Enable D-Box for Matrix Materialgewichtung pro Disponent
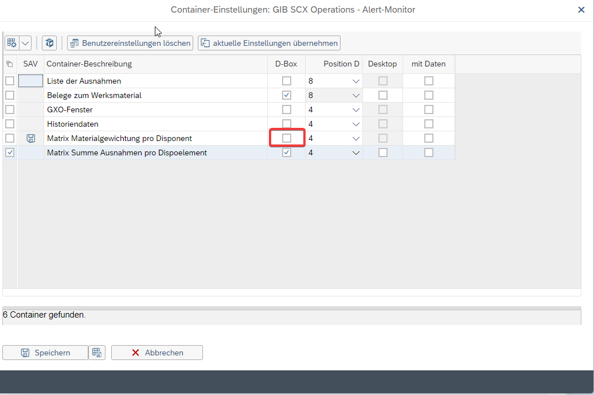This screenshot has width=594, height=395. tap(287, 138)
